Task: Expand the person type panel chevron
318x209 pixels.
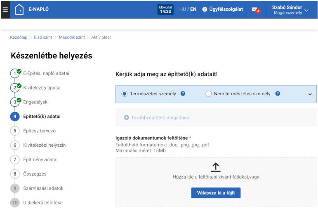Action: pos(310,94)
